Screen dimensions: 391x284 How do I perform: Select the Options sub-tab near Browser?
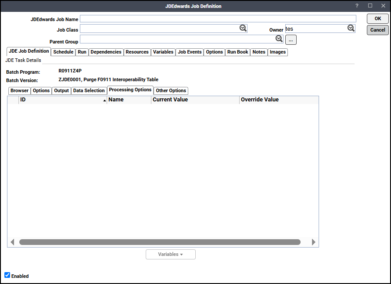(41, 90)
